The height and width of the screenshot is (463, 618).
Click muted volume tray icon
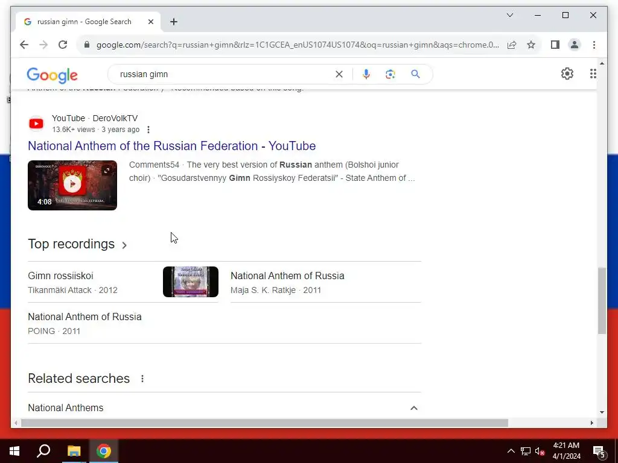[540, 451]
